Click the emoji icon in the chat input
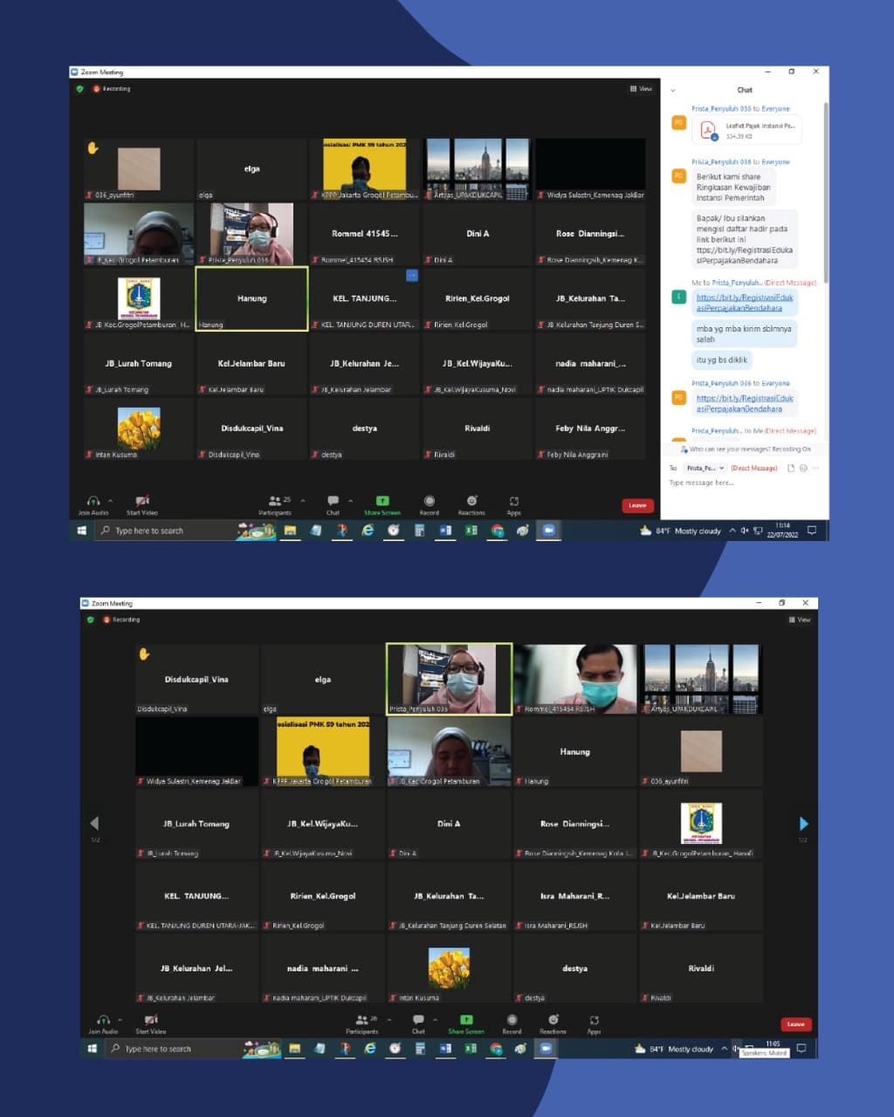Viewport: 894px width, 1117px height. pos(803,469)
